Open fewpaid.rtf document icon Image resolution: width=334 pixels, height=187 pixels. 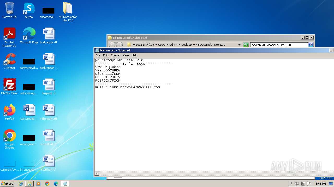49,87
